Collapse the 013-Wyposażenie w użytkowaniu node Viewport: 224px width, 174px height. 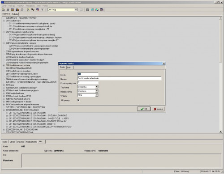click(x=4, y=32)
